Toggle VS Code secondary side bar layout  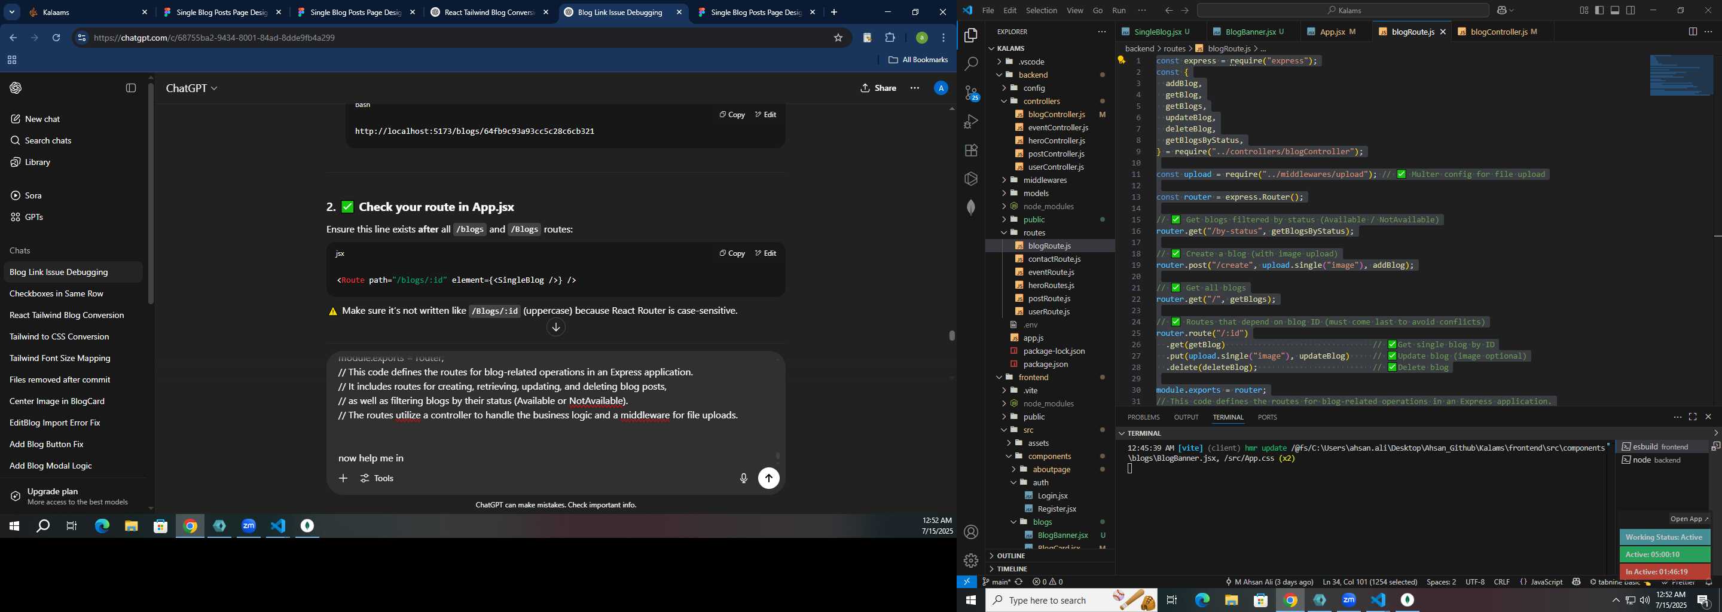(1631, 10)
